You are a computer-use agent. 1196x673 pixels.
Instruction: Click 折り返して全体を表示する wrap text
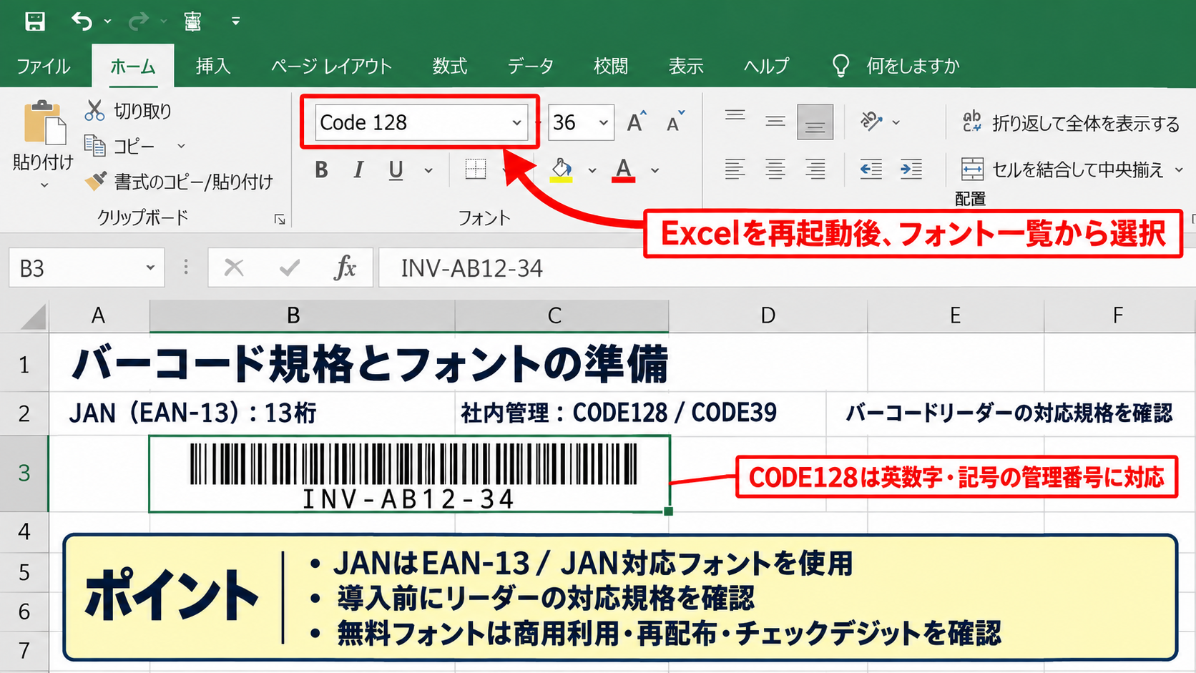[1071, 123]
